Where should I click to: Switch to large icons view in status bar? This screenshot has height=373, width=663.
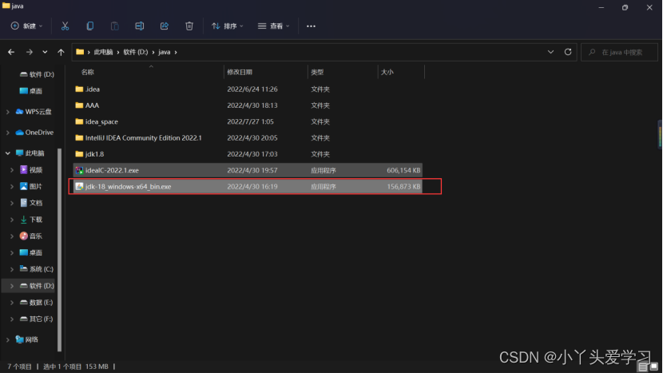[x=654, y=367]
